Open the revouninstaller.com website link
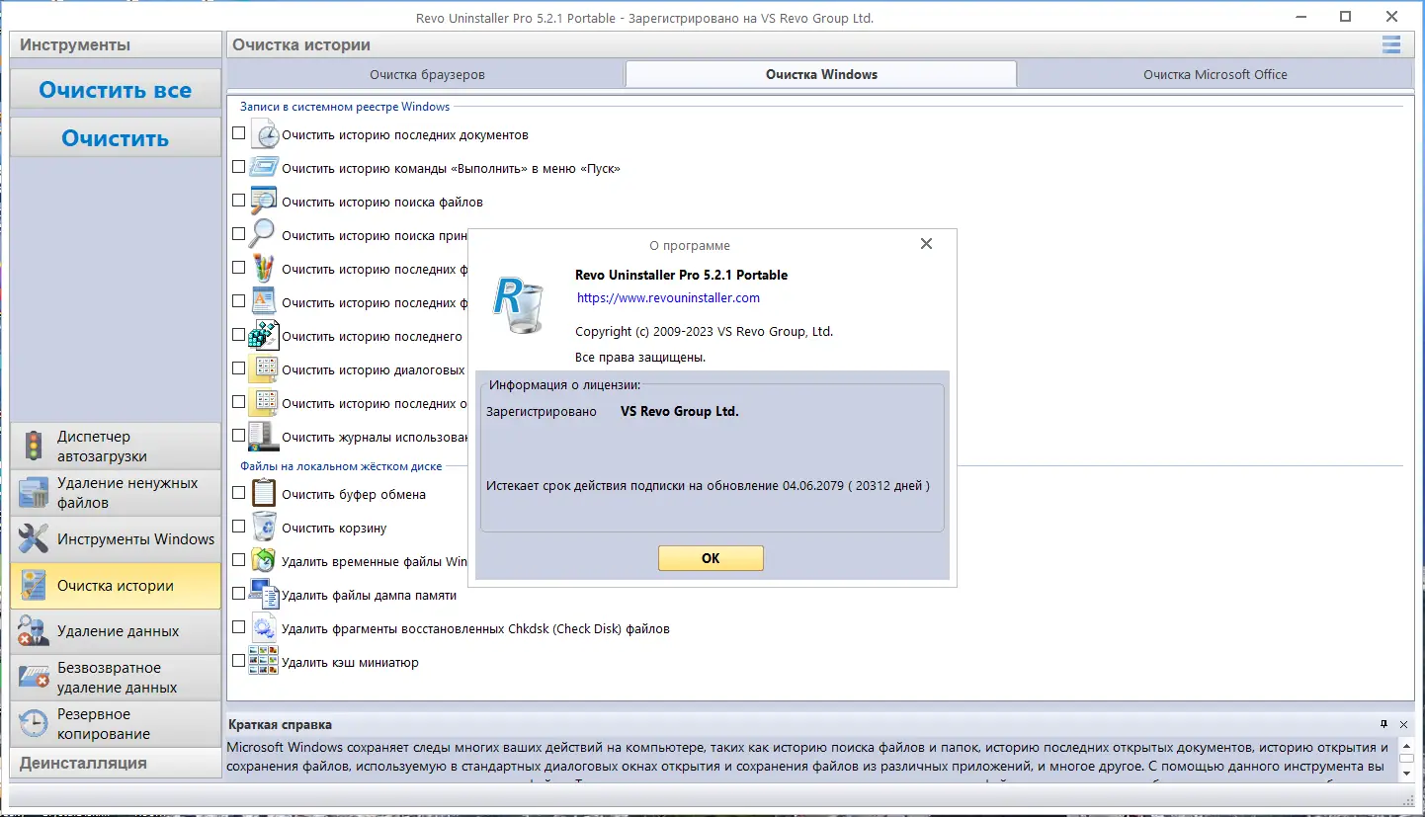Image resolution: width=1425 pixels, height=817 pixels. [668, 297]
